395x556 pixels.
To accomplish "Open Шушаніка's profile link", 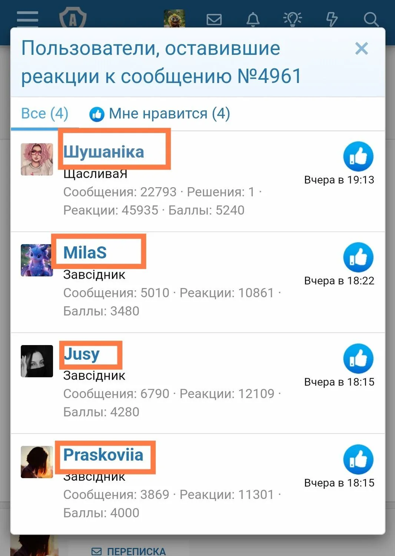I will pos(104,152).
